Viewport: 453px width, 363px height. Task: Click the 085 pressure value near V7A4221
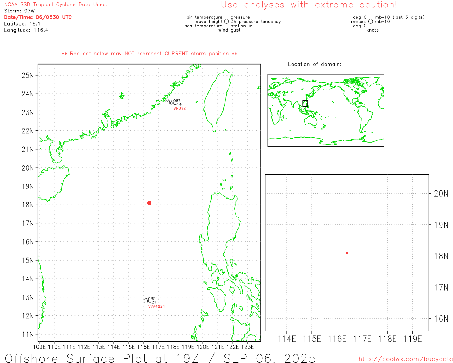(152, 299)
